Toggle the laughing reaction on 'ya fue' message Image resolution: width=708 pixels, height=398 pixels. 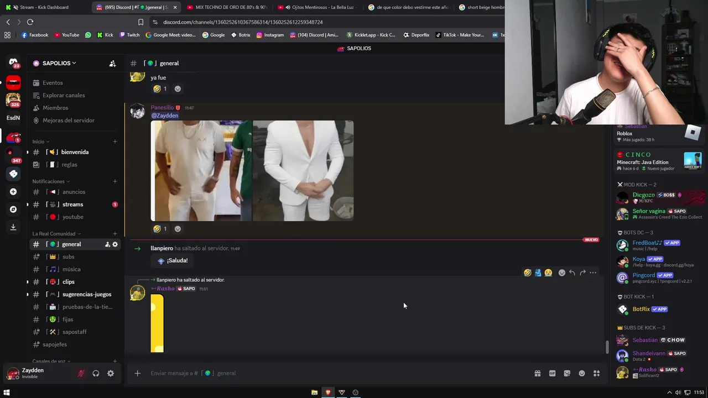pos(160,88)
